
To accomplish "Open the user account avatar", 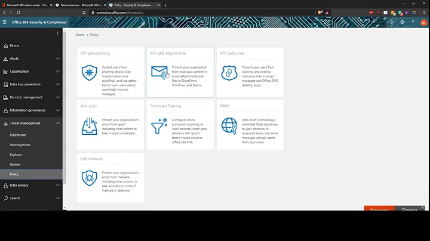I will tap(423, 23).
